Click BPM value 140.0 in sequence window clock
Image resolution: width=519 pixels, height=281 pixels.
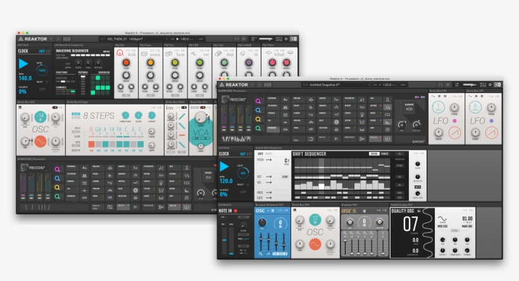(x=25, y=78)
